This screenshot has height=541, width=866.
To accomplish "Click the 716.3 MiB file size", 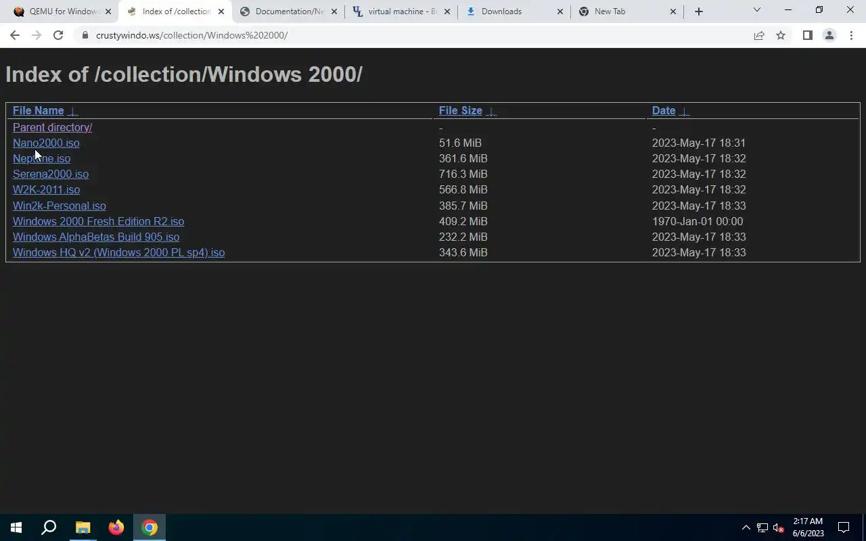I will [x=463, y=174].
